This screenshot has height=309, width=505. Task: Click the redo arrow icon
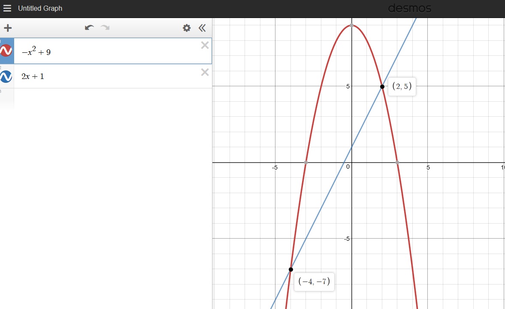[x=105, y=28]
